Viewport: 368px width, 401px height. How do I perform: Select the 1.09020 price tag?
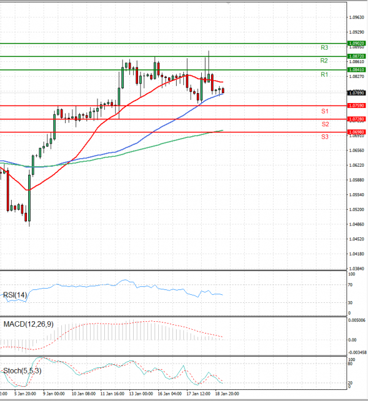pos(356,43)
